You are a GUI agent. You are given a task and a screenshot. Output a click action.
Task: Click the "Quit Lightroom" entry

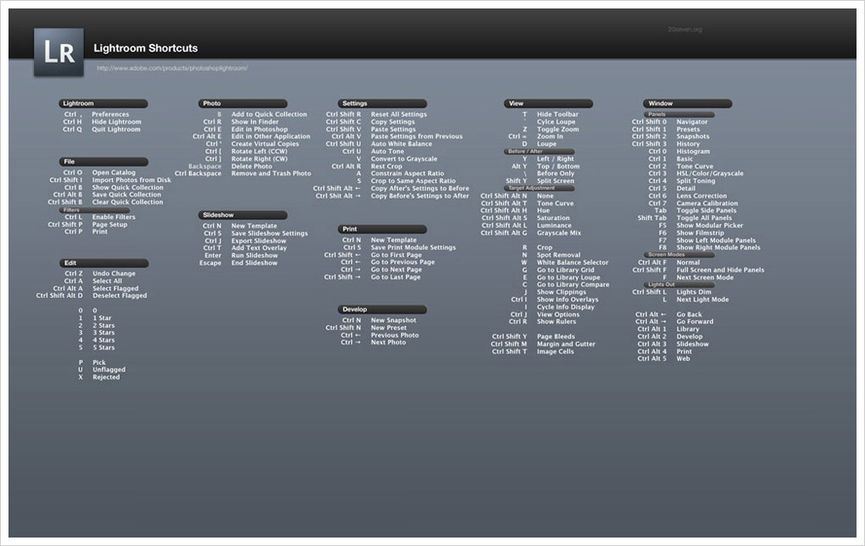pyautogui.click(x=116, y=130)
